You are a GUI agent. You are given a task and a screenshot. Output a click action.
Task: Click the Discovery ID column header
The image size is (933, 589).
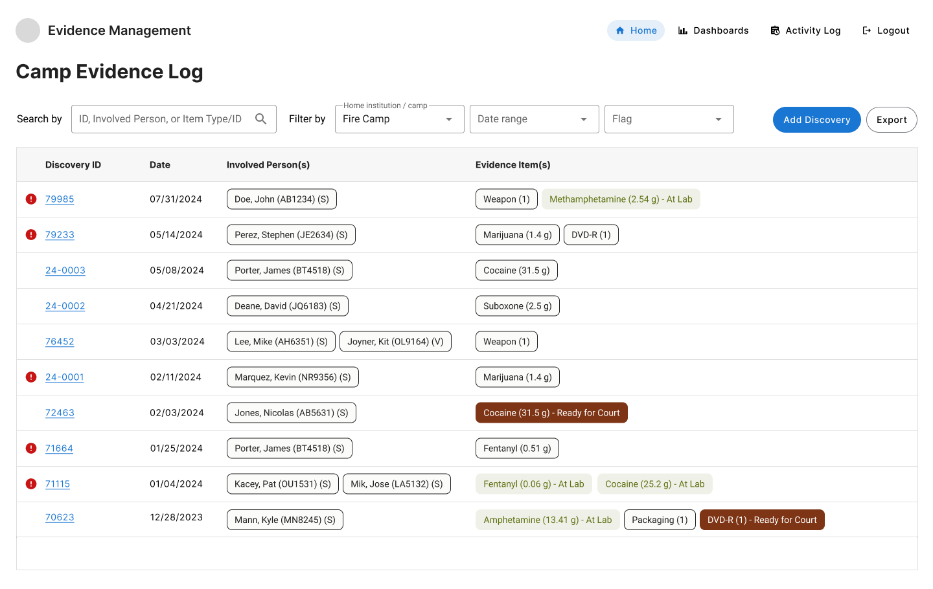point(73,165)
